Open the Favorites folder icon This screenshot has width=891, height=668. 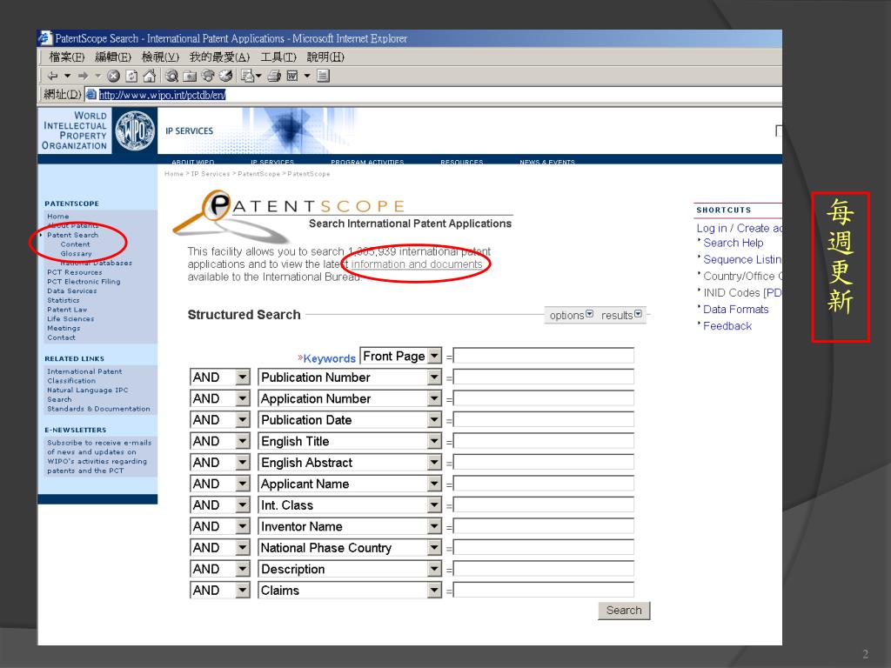coord(190,76)
